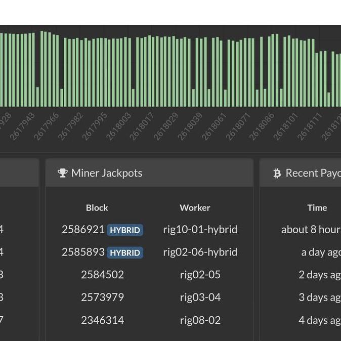The image size is (341, 341).
Task: Click the Time column header in payouts
Action: pyautogui.click(x=317, y=208)
